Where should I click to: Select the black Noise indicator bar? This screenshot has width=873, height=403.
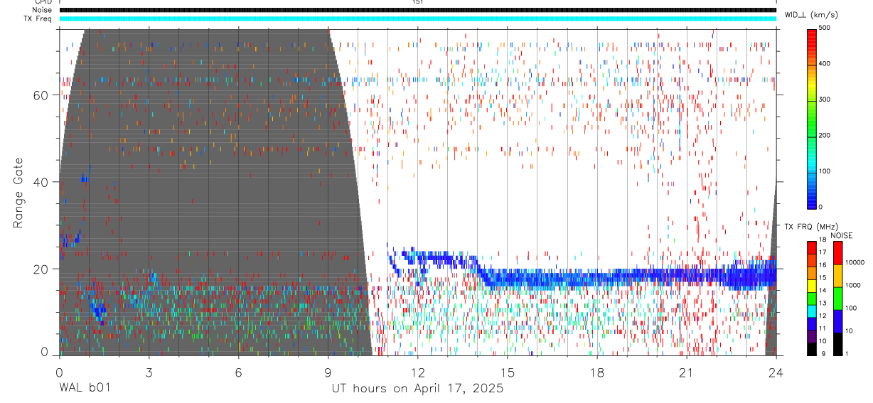pyautogui.click(x=417, y=10)
